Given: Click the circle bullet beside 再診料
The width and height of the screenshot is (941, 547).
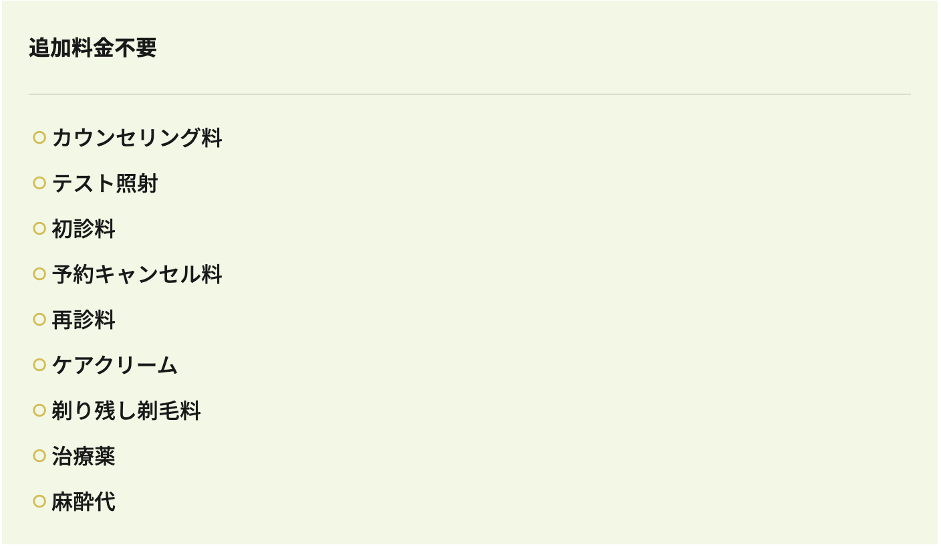Looking at the screenshot, I should click(x=39, y=320).
